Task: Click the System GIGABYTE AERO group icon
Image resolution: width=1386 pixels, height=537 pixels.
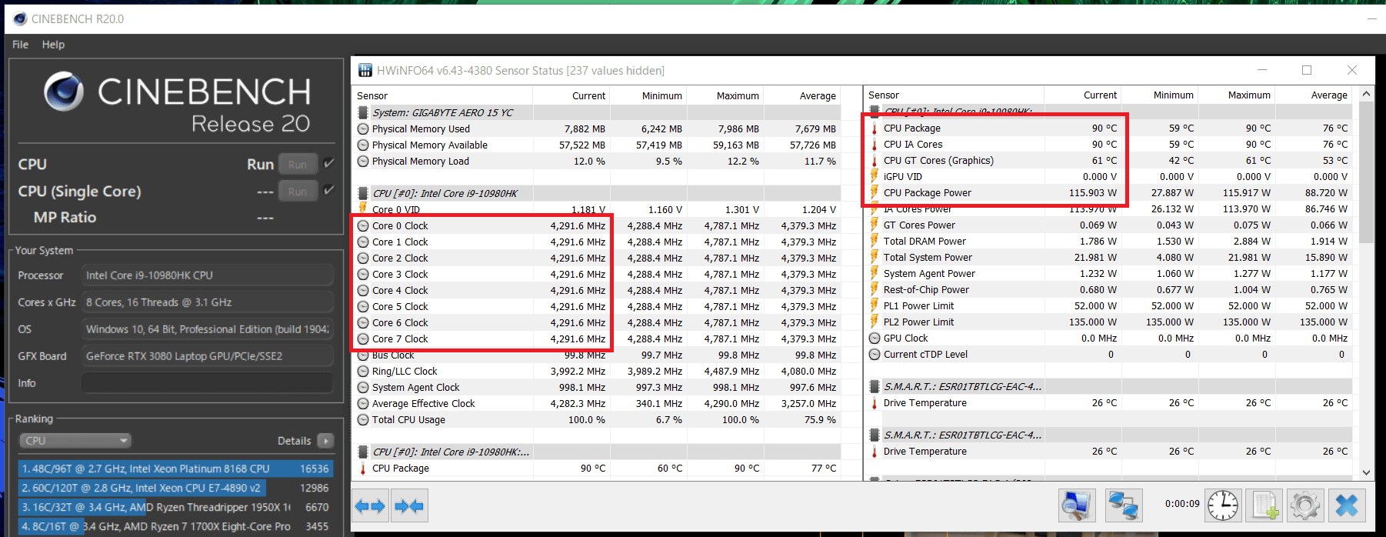Action: point(363,112)
